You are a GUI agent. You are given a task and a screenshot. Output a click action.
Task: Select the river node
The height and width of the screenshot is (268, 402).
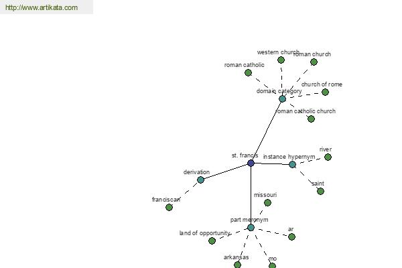[x=328, y=157]
